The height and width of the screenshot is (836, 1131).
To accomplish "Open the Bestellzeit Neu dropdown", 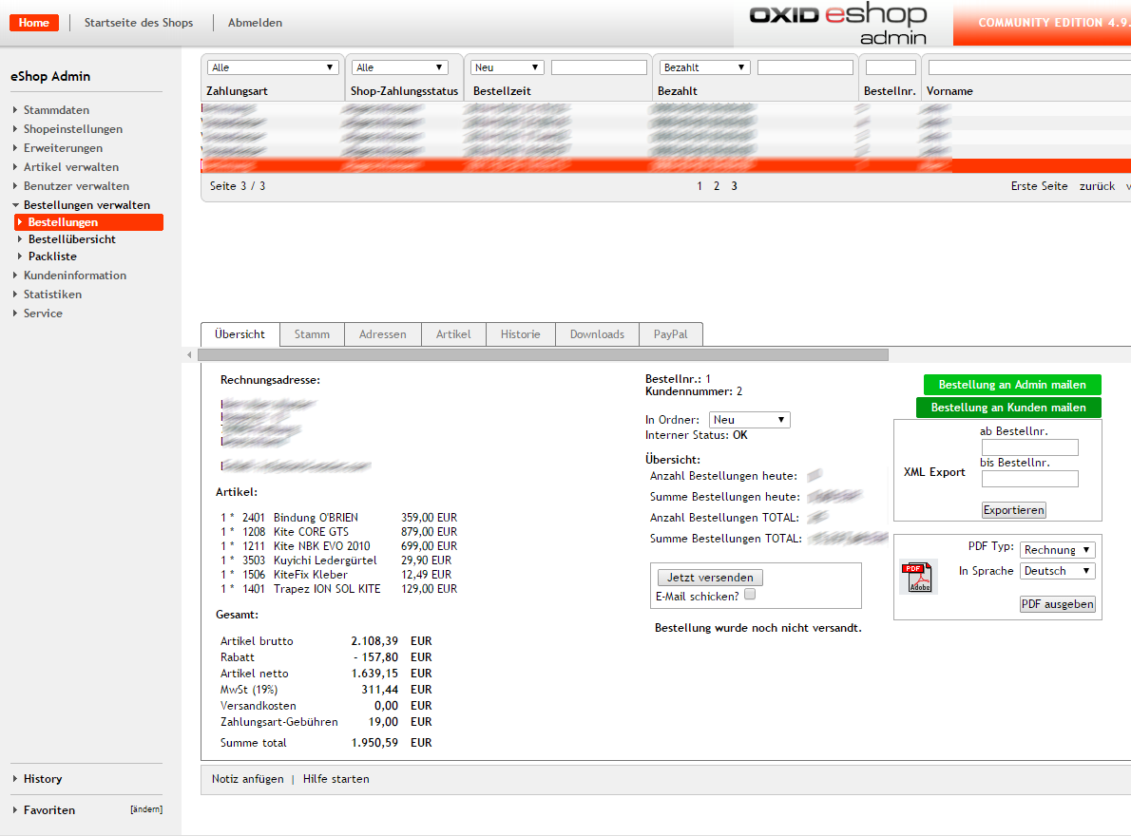I will click(x=508, y=67).
